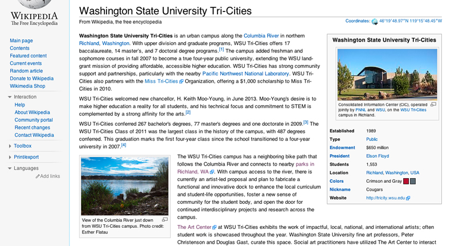Open Contact Wikipedia

click(34, 135)
